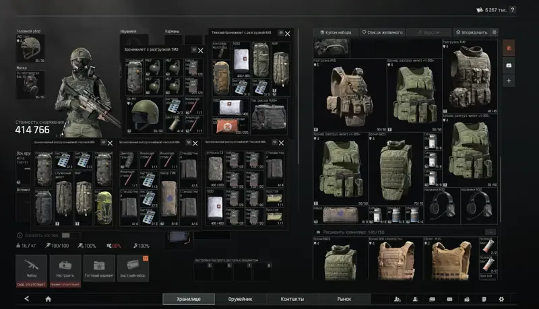Go to the Рынок tab
Screen dimensions: 539x309
[x=344, y=299]
